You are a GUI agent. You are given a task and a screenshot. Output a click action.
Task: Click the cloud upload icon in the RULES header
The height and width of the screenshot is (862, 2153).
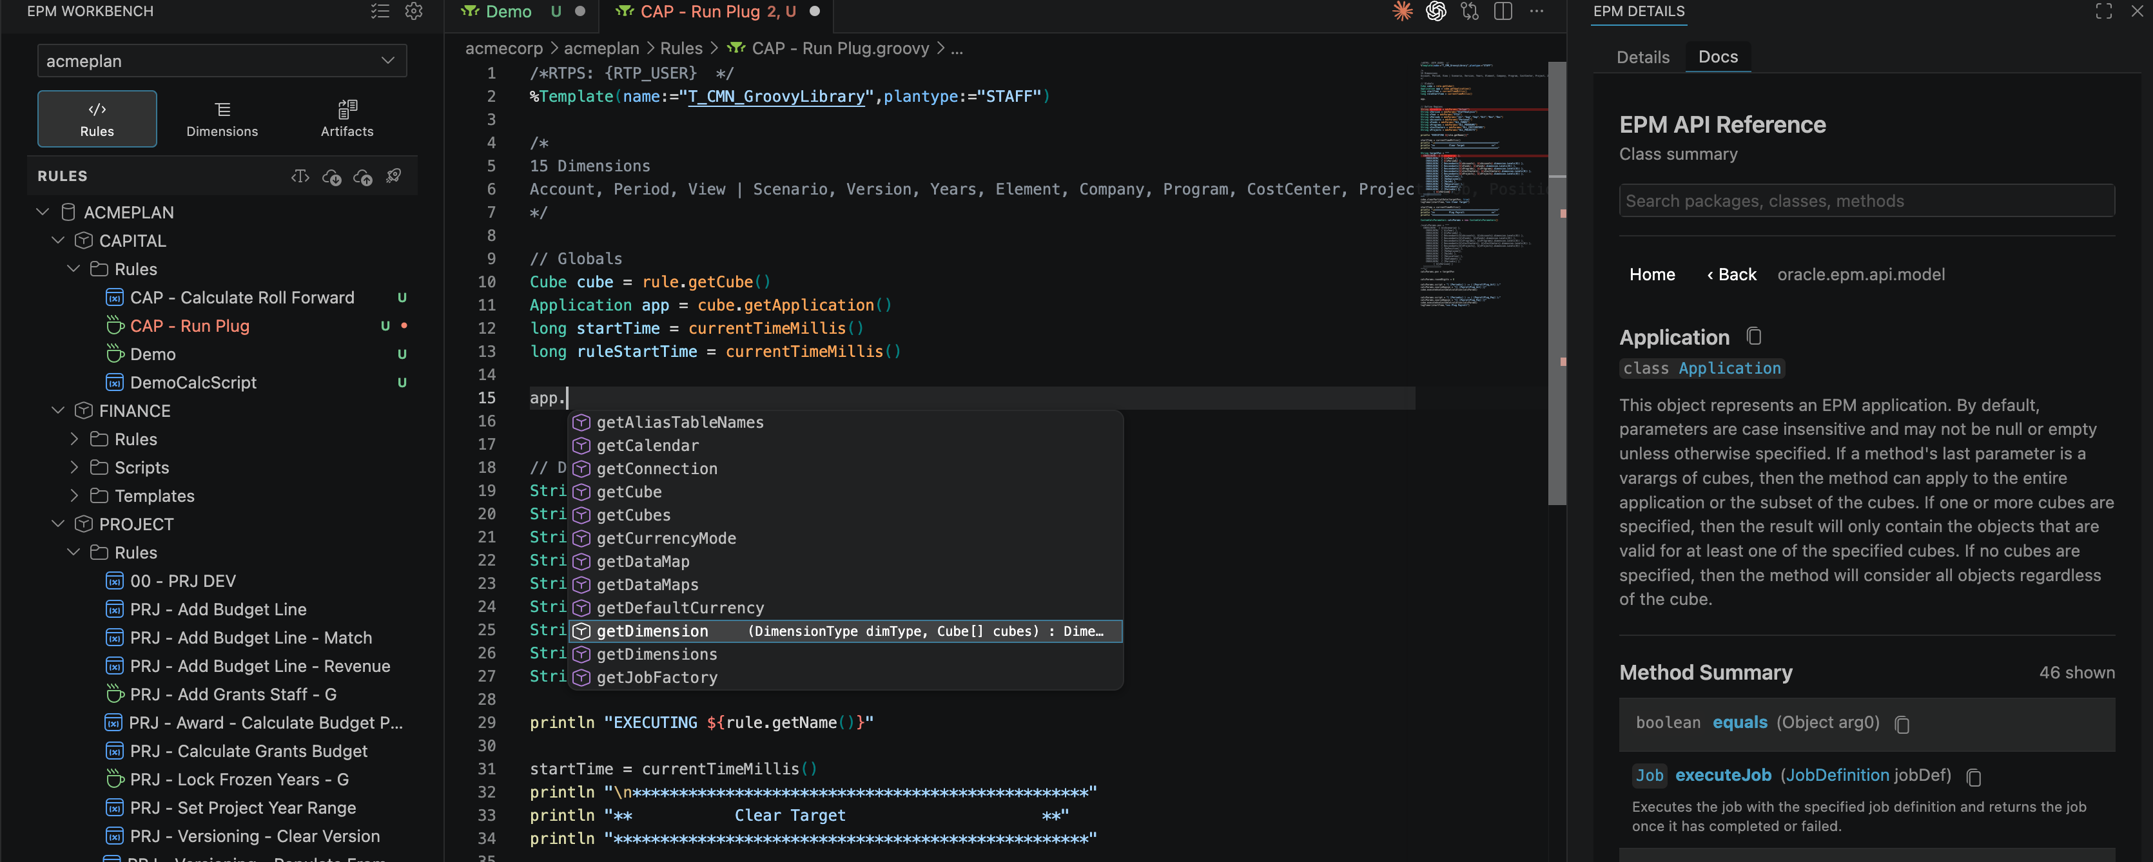363,177
